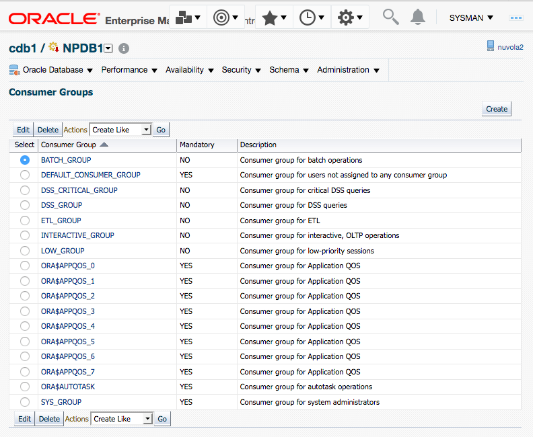Click the Oracle Database menu icon
533x437 pixels.
click(x=14, y=70)
